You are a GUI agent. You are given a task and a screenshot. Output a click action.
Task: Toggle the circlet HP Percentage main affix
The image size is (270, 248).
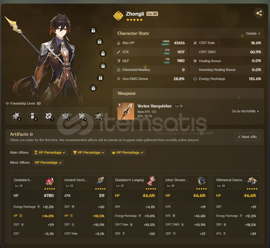pyautogui.click(x=128, y=152)
